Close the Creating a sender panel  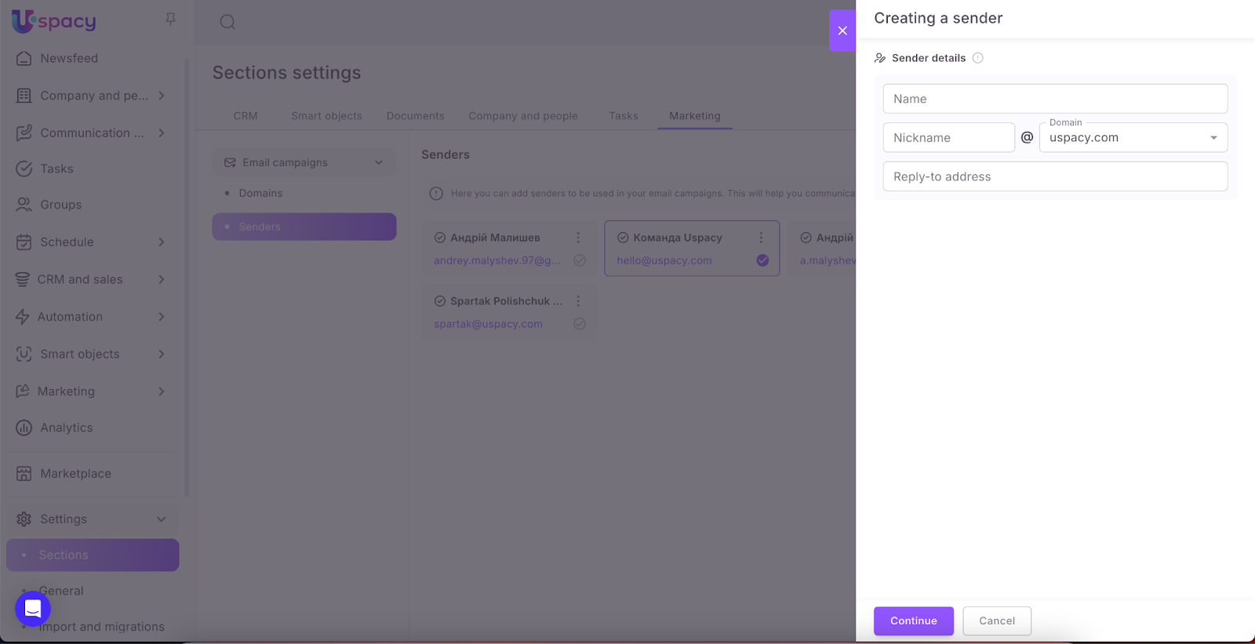(842, 31)
